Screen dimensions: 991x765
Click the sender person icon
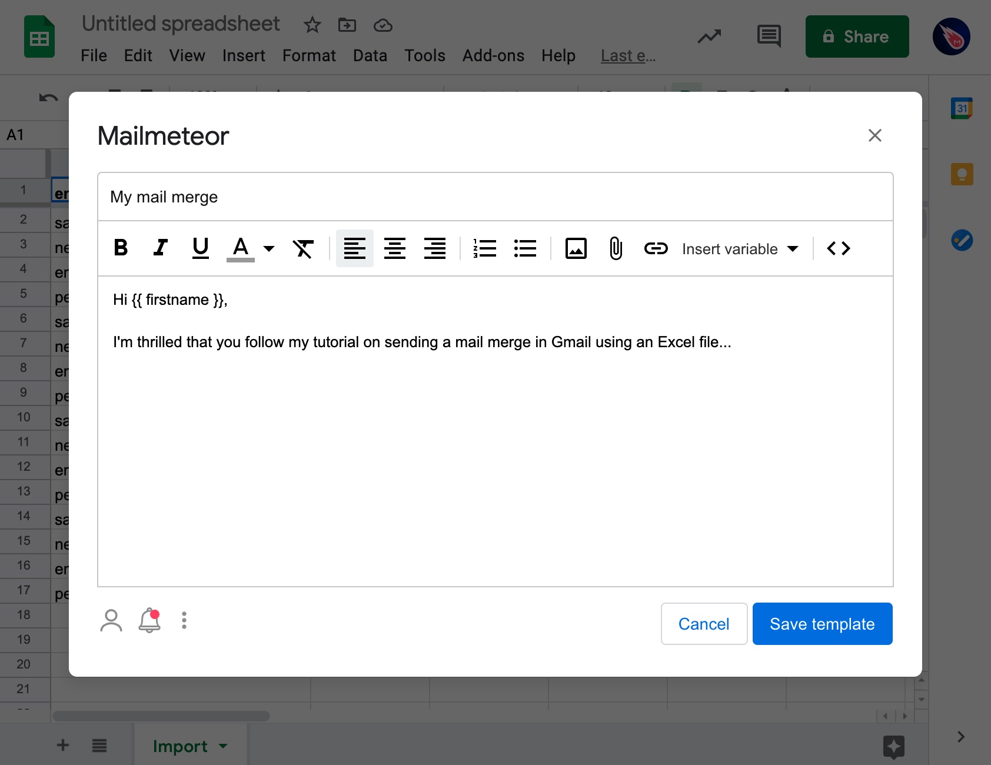click(x=111, y=620)
